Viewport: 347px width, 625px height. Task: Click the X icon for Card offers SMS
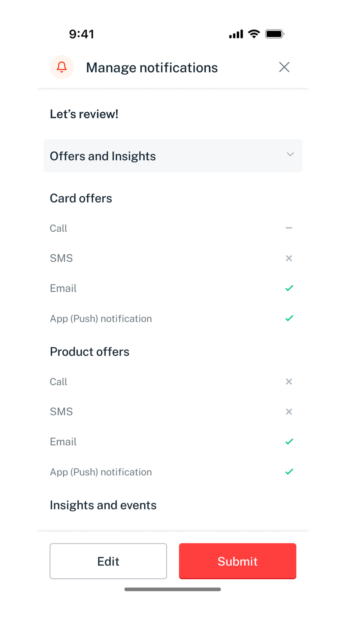pyautogui.click(x=289, y=258)
